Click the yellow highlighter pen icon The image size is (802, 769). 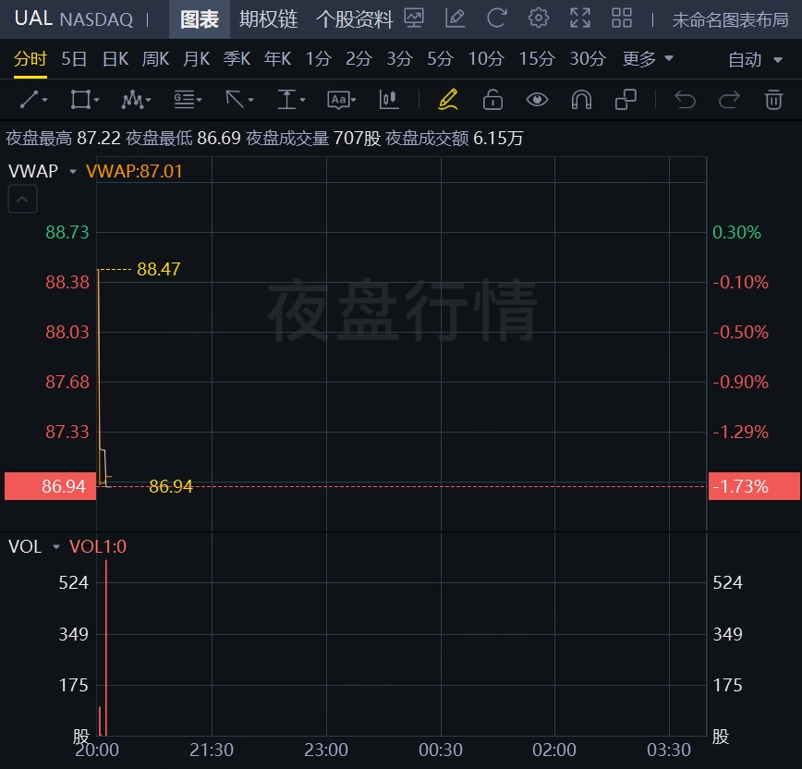click(448, 99)
